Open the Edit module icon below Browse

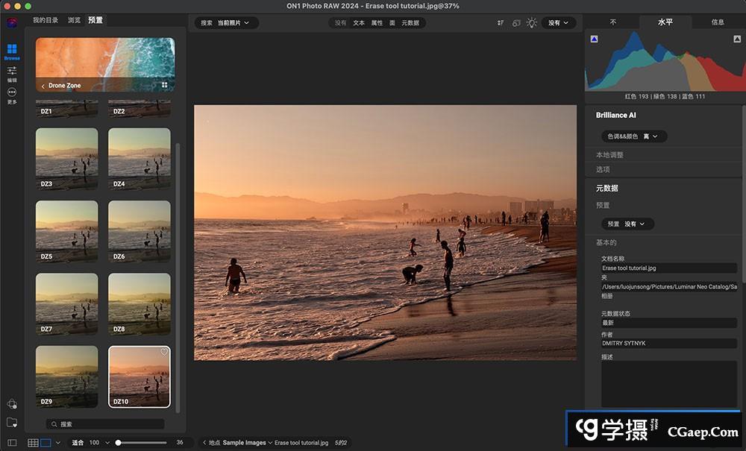tap(11, 72)
